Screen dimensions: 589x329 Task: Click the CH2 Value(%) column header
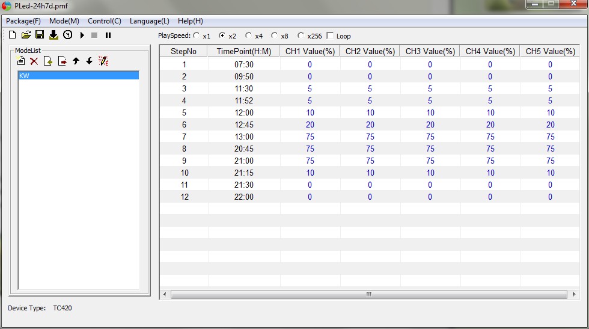(x=370, y=51)
